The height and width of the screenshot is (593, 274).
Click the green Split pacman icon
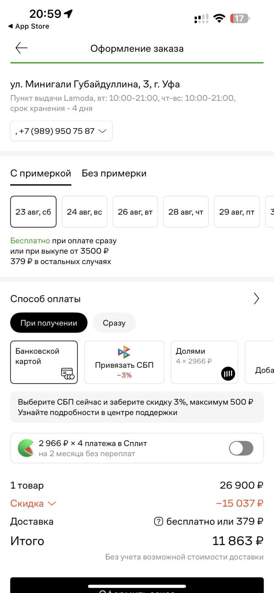[25, 448]
